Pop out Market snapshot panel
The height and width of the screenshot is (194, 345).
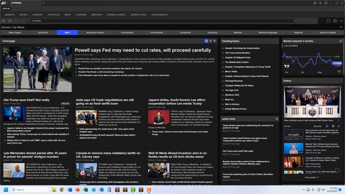click(341, 41)
